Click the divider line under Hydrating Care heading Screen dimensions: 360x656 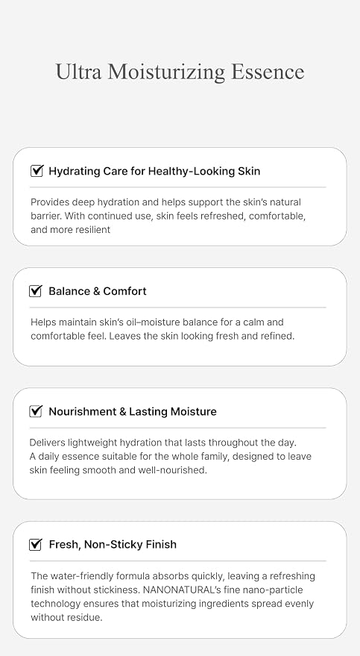[x=178, y=187]
